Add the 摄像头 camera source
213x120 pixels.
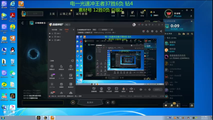[101, 90]
